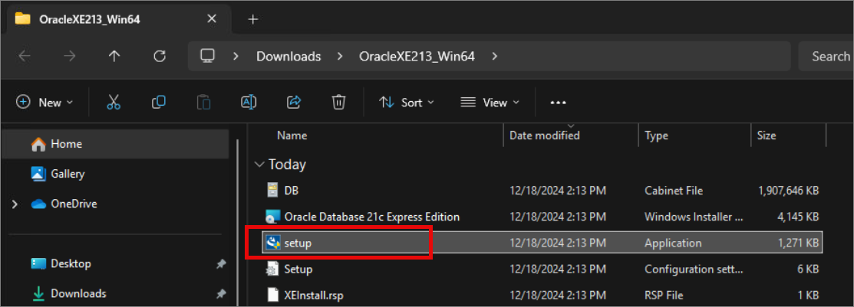Select the Setup configuration file name
The height and width of the screenshot is (307, 854).
click(x=298, y=269)
